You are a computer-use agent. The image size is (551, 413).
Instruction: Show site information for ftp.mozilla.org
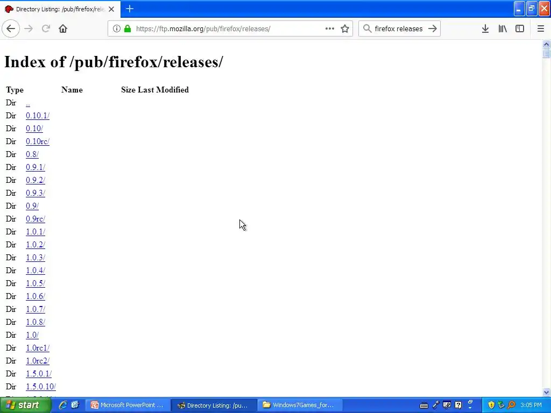[116, 29]
